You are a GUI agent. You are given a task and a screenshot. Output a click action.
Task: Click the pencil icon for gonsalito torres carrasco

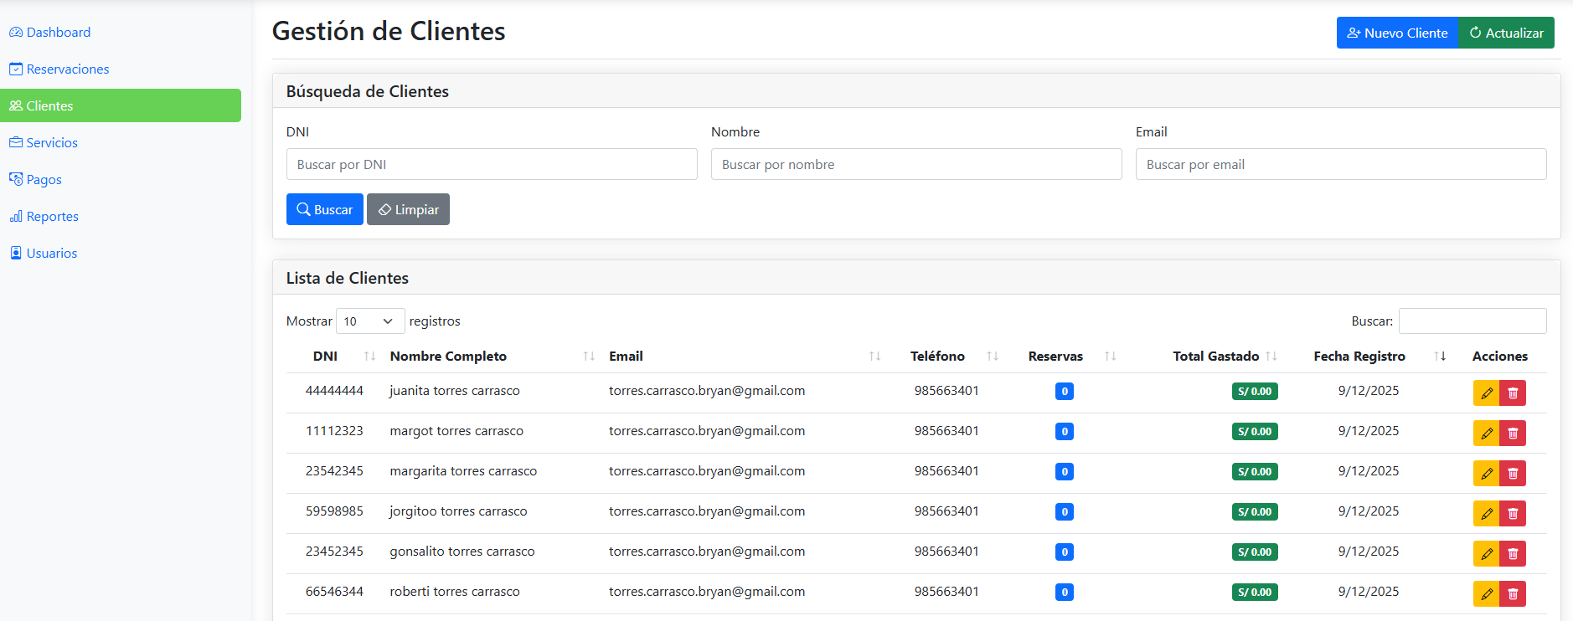(1486, 553)
